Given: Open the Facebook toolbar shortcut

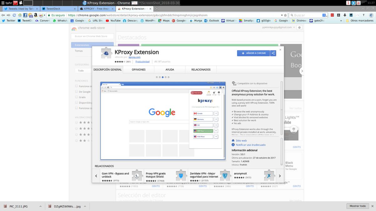Looking at the screenshot, I should [25, 15].
